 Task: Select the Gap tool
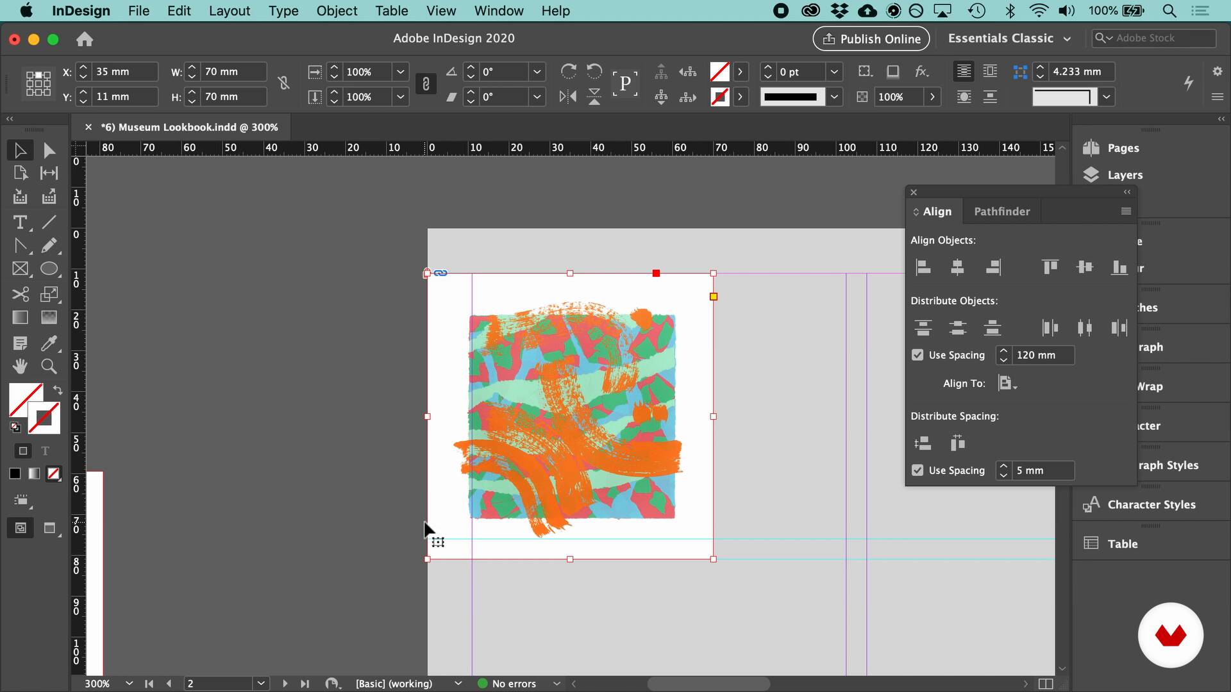click(x=49, y=173)
